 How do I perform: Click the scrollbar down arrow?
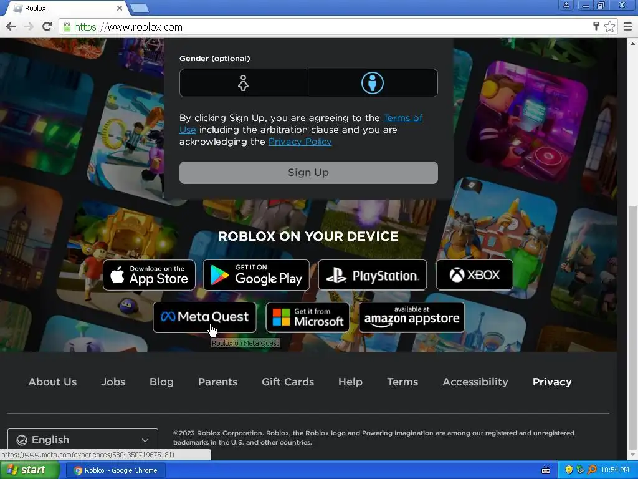[632, 455]
